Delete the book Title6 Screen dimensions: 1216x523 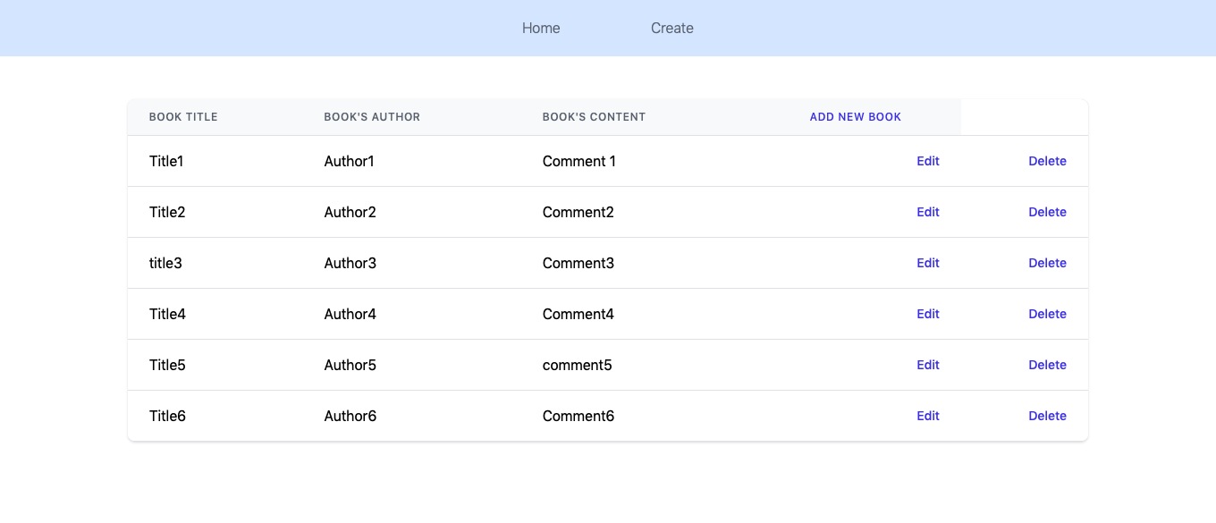coord(1047,416)
